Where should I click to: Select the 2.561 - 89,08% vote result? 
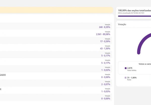pyautogui.click(x=103, y=34)
